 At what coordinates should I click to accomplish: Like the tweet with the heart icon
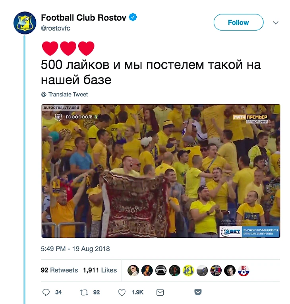(x=122, y=293)
